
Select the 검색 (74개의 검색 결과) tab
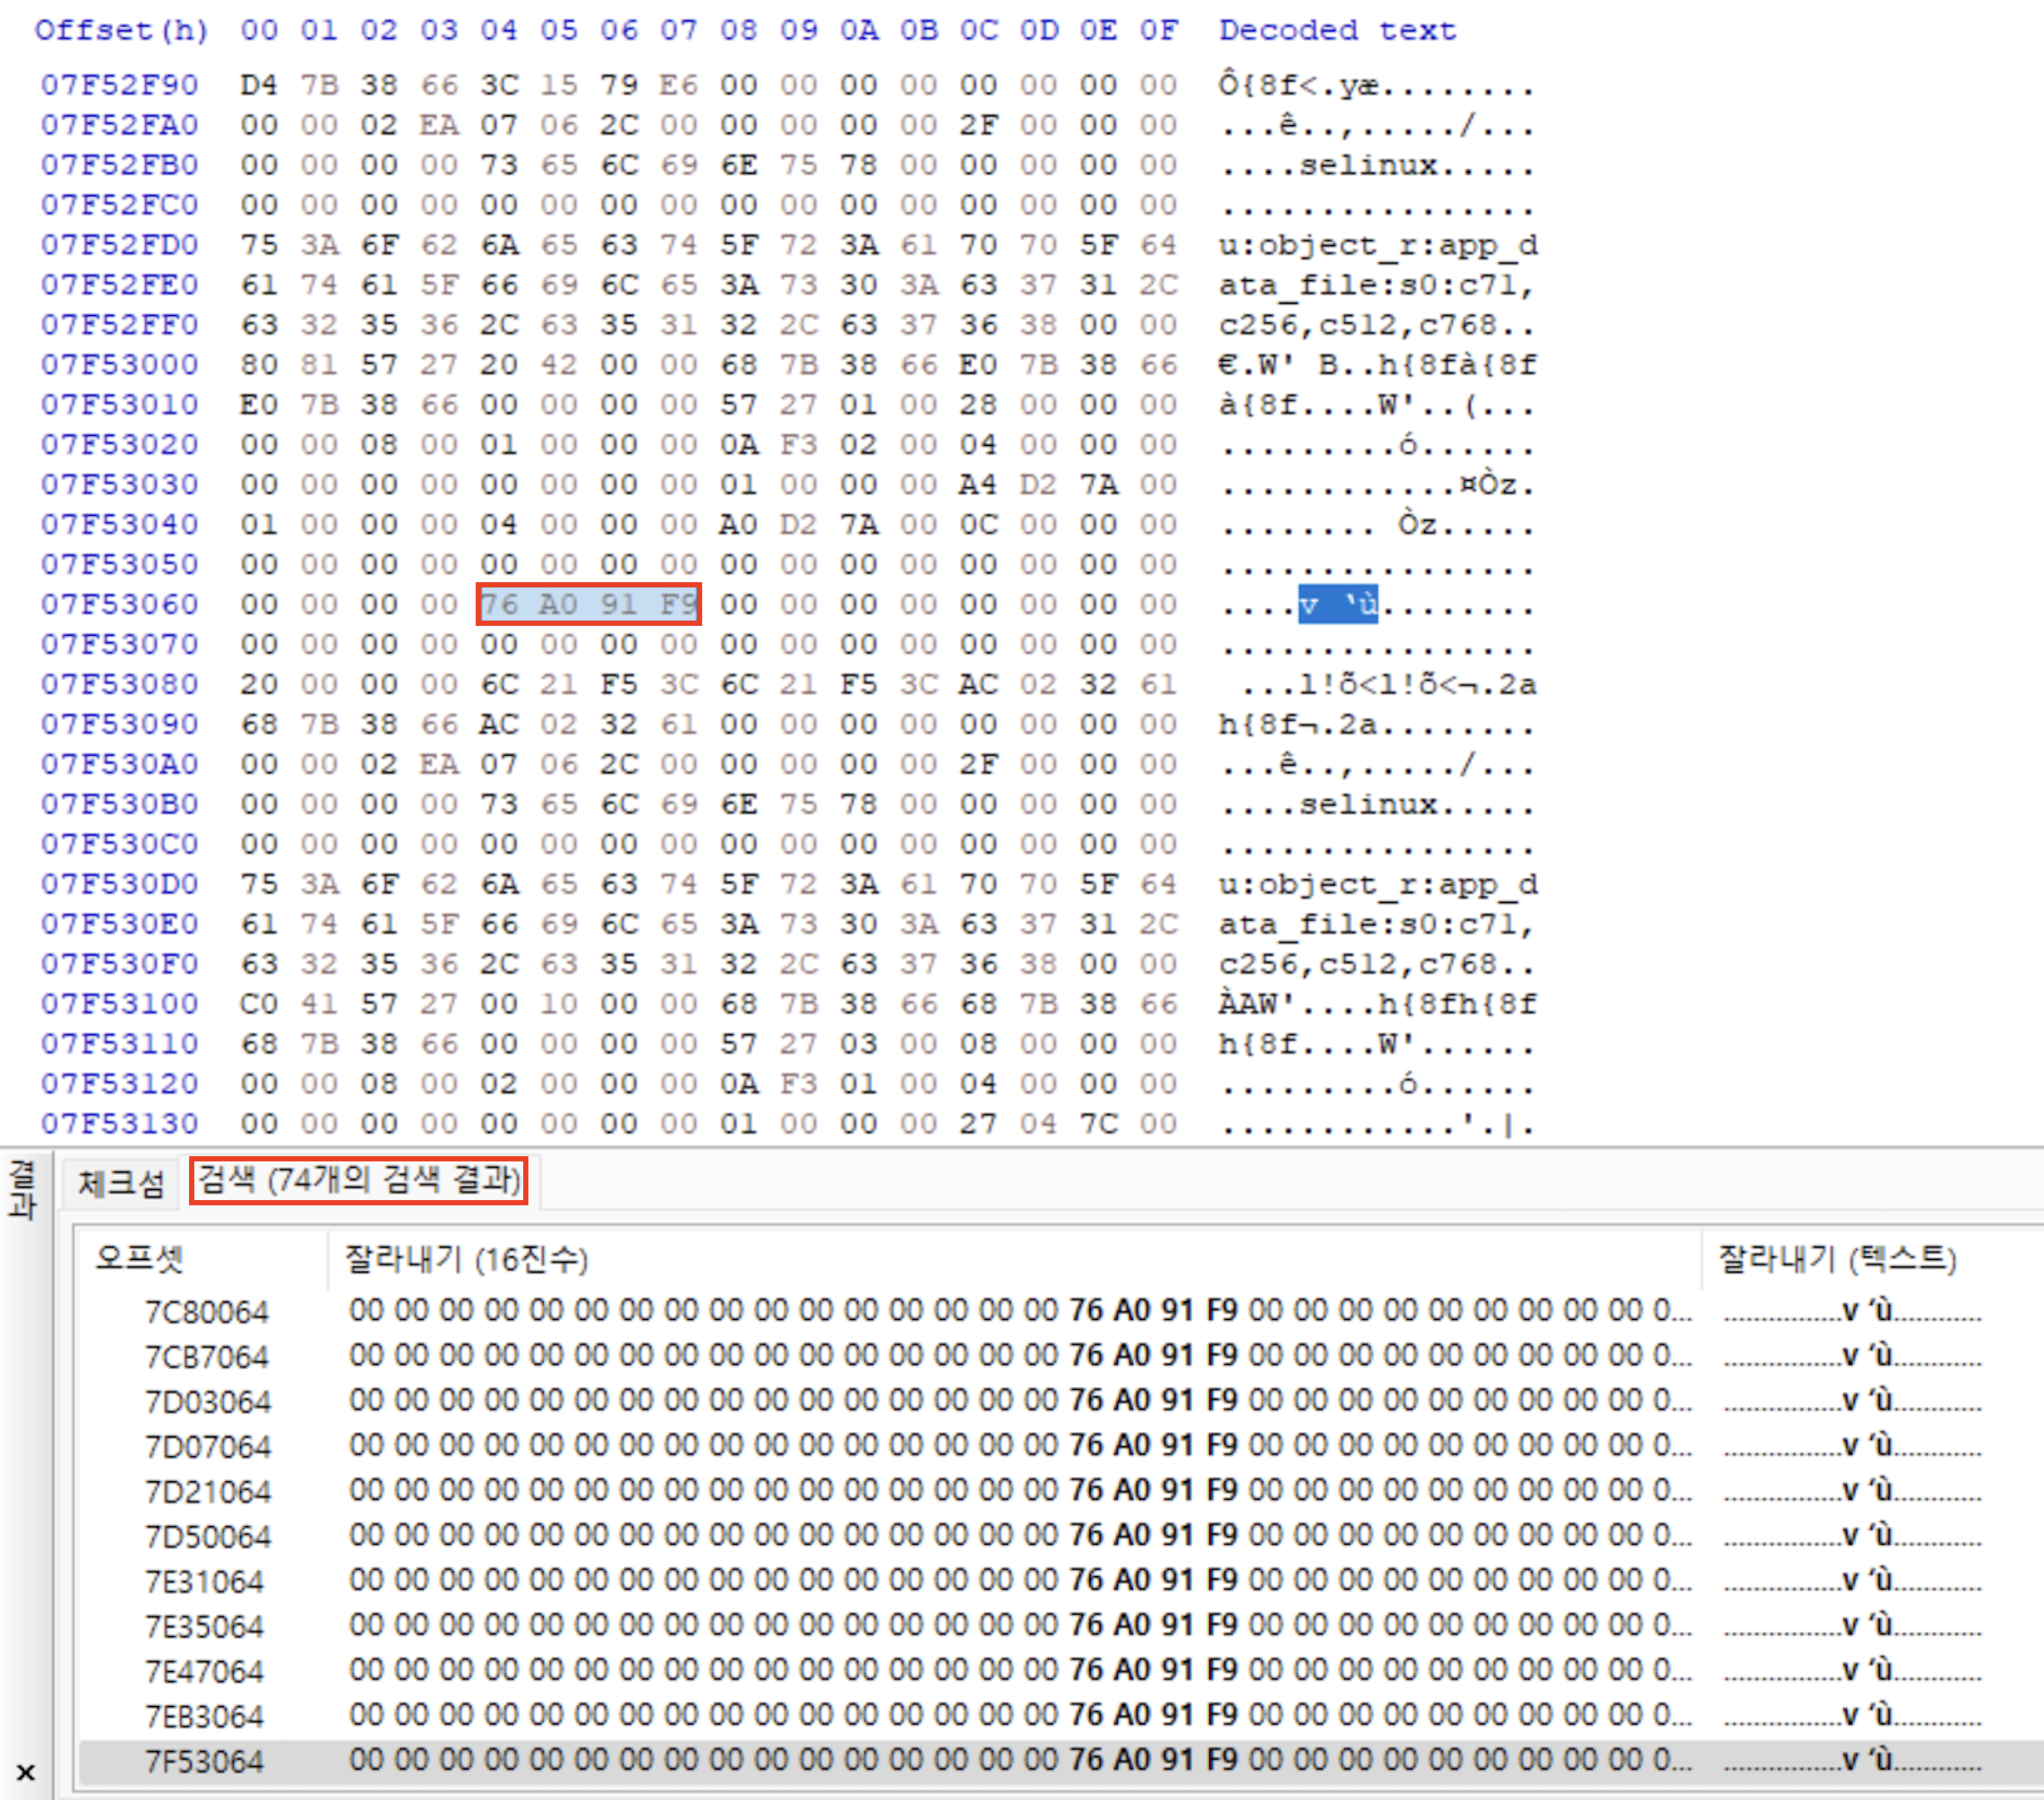click(358, 1181)
